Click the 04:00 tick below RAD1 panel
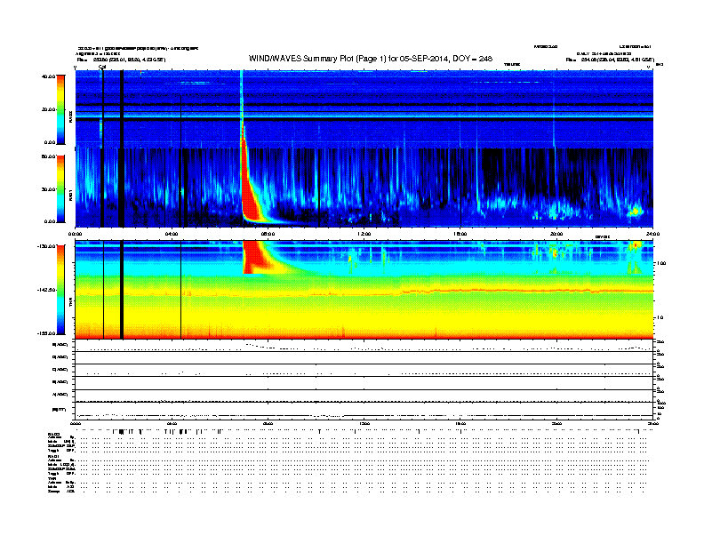The width and height of the screenshot is (704, 544). 172,234
